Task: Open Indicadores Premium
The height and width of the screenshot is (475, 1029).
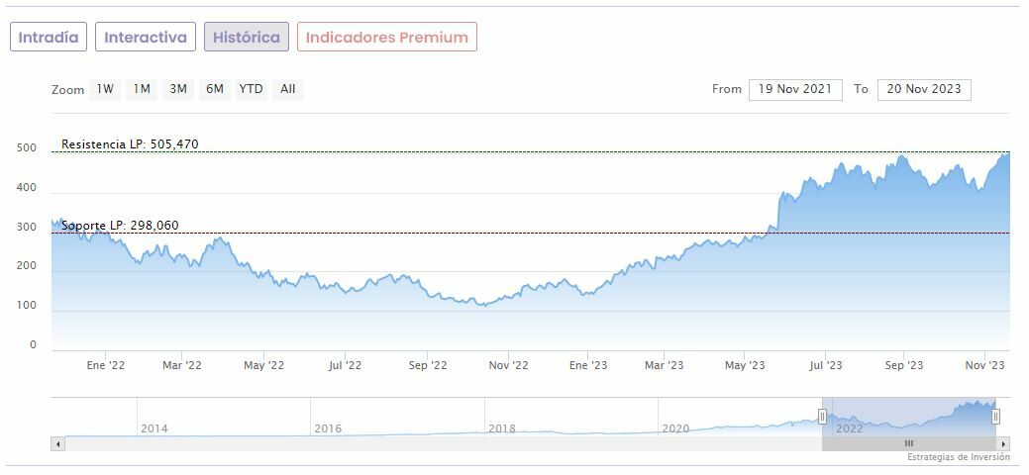Action: [x=386, y=38]
